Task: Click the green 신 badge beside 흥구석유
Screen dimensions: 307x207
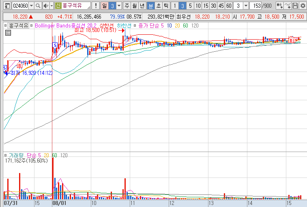Action: pyautogui.click(x=58, y=6)
